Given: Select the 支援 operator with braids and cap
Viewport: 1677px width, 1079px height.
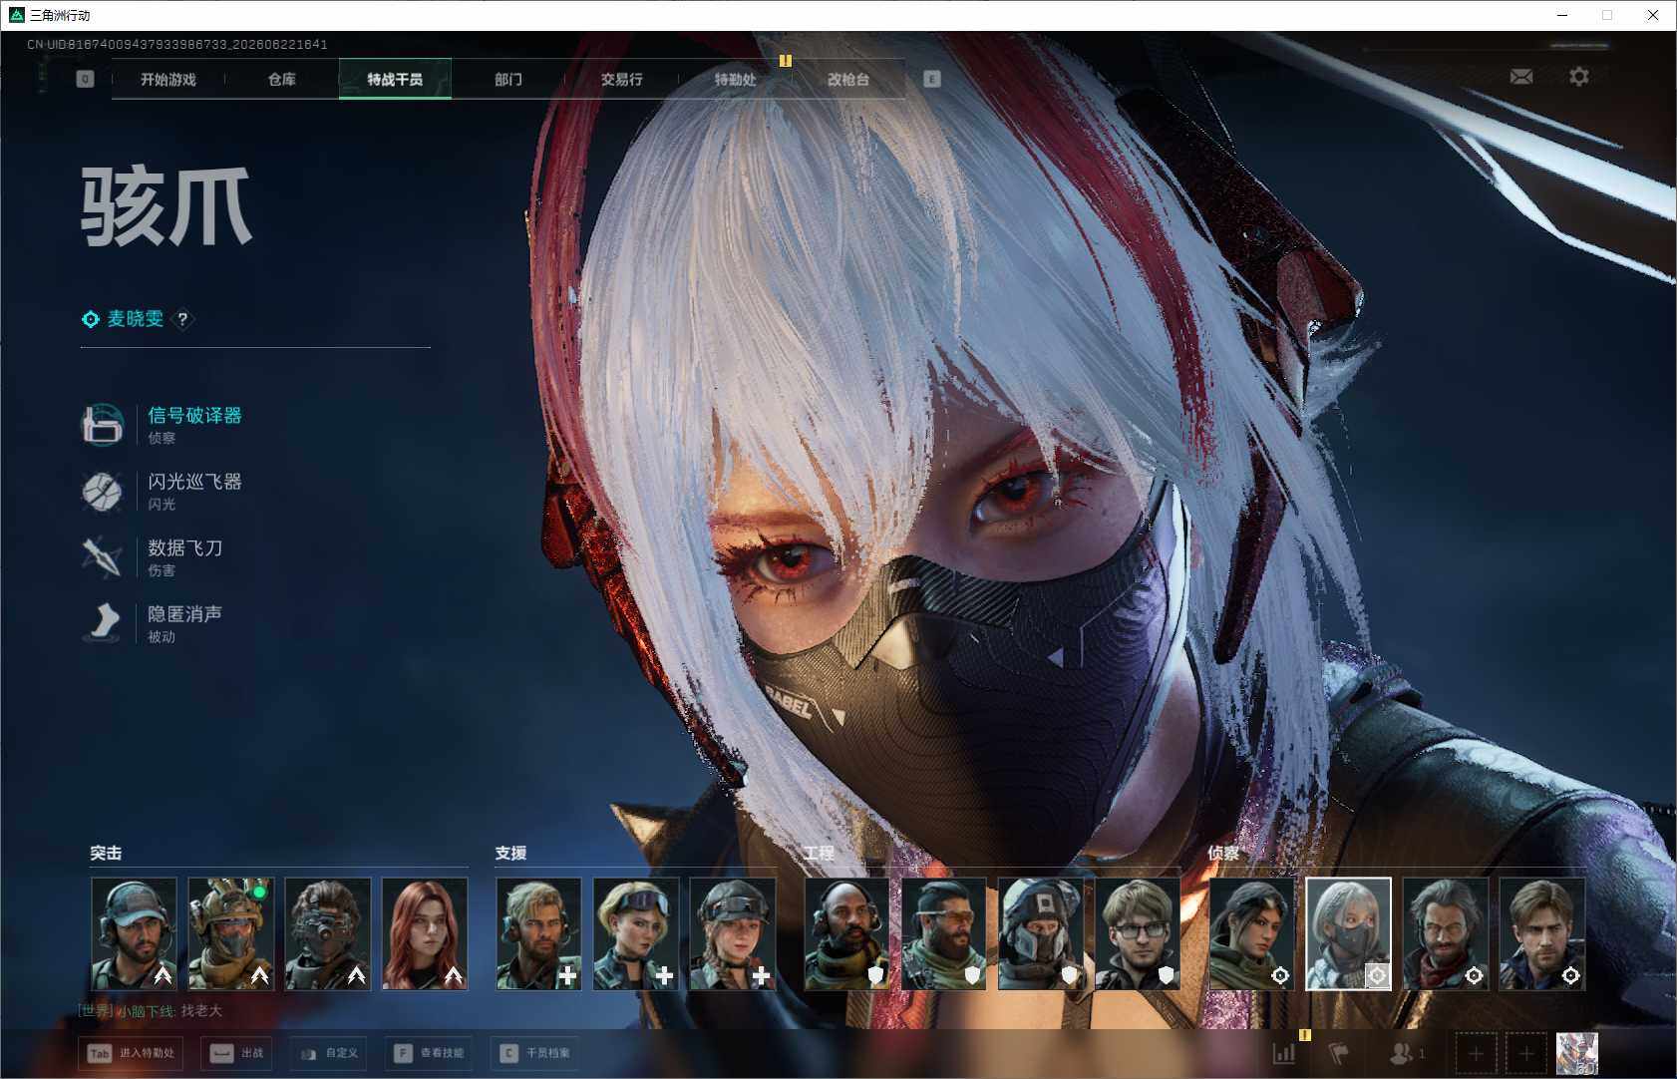Looking at the screenshot, I should pos(732,933).
